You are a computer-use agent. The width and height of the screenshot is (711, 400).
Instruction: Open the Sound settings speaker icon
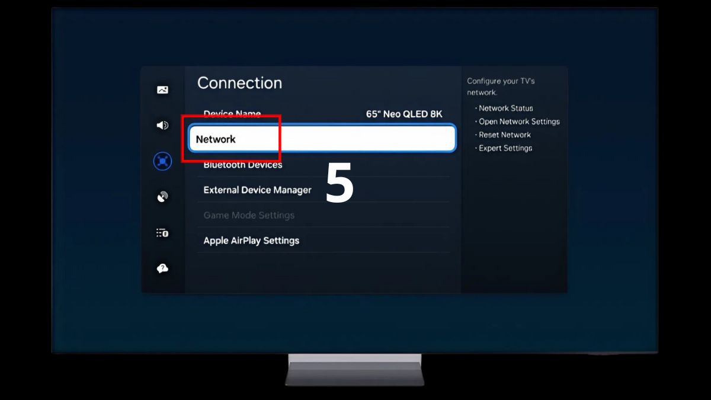click(162, 125)
